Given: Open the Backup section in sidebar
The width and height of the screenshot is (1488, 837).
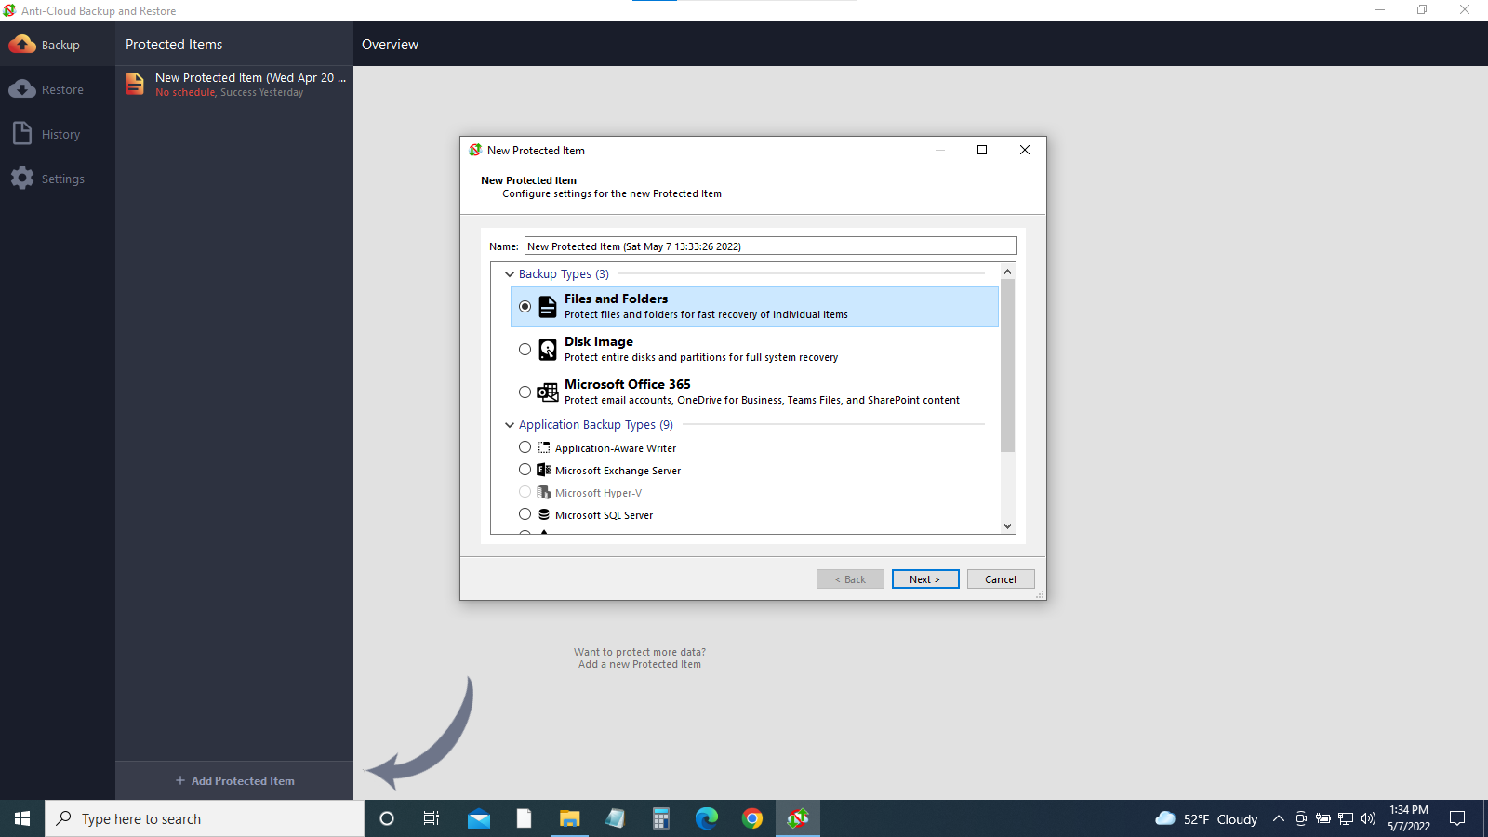Looking at the screenshot, I should [x=58, y=45].
